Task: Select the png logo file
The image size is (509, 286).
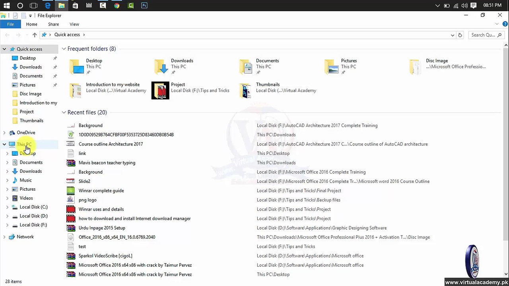Action: click(x=87, y=200)
